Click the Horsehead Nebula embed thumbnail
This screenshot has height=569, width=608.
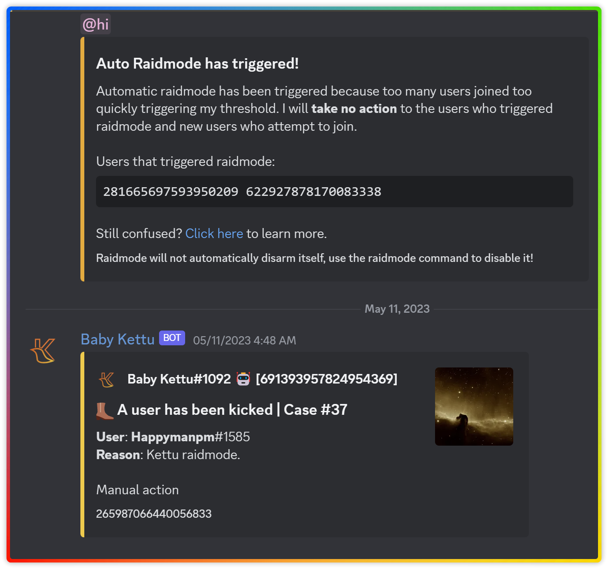coord(474,406)
